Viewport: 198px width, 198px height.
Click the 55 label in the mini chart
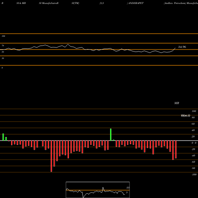[128, 188]
